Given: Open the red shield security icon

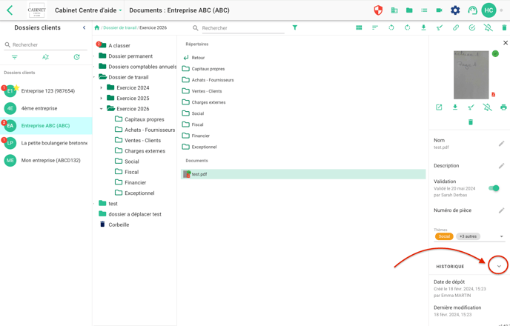Looking at the screenshot, I should 378,10.
